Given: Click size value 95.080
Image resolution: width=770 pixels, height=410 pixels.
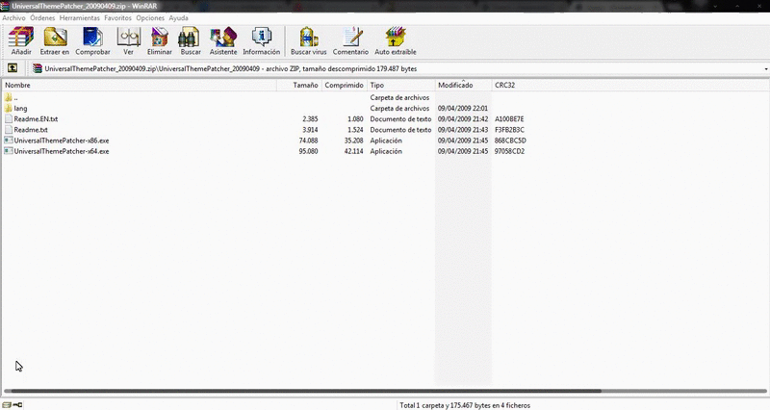Looking at the screenshot, I should (x=308, y=151).
